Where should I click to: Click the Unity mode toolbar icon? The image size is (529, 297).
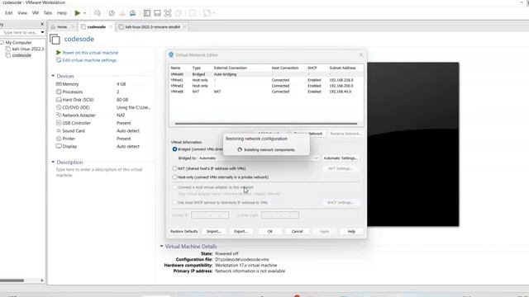(x=179, y=13)
